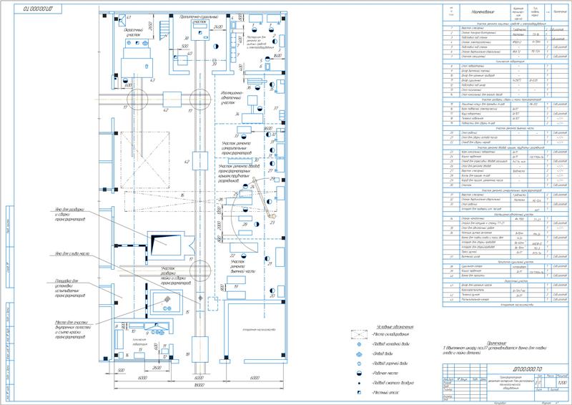The width and height of the screenshot is (572, 405).
Task: Click the '2400' dimension near equipment 38
Action: [218, 27]
